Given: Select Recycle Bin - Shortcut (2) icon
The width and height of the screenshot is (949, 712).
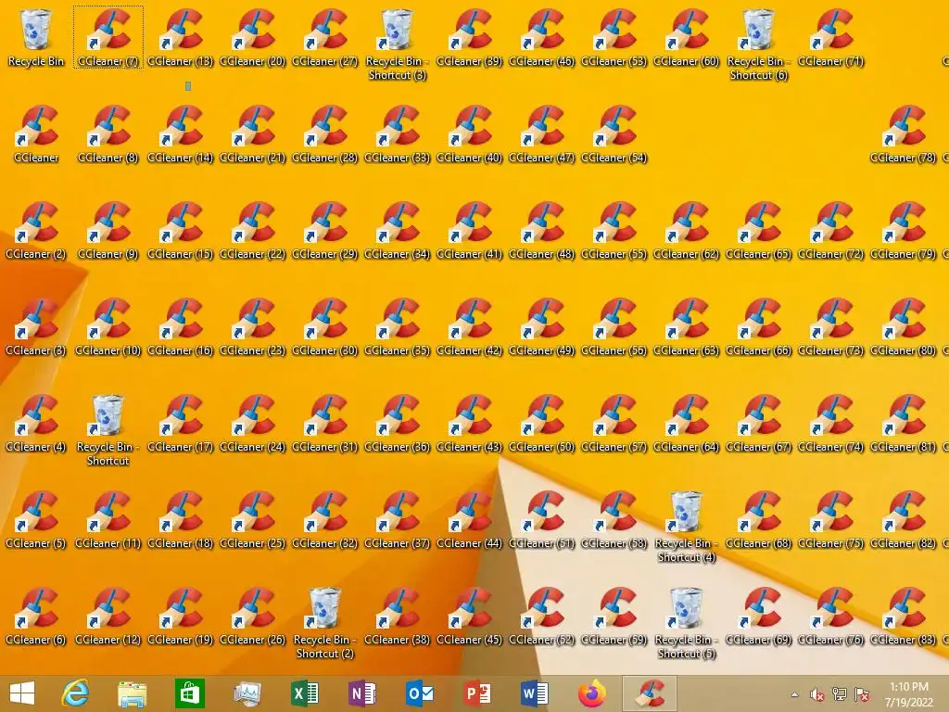Looking at the screenshot, I should [x=325, y=622].
